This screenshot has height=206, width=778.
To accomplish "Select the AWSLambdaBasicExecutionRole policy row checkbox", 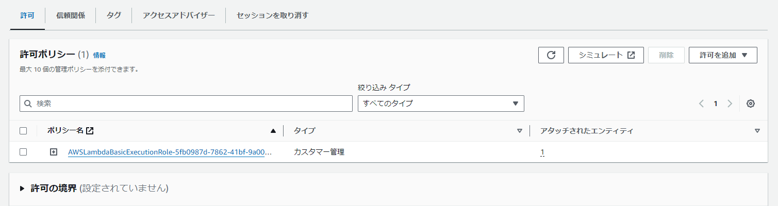I will (x=23, y=152).
